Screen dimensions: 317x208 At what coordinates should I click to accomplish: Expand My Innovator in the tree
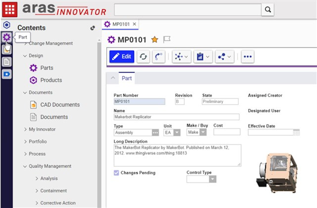tap(25, 129)
